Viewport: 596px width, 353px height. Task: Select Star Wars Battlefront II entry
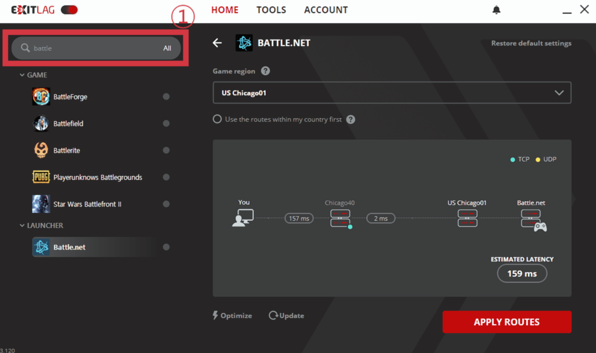point(87,204)
